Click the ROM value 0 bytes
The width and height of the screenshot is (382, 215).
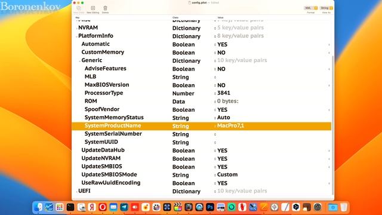point(227,101)
